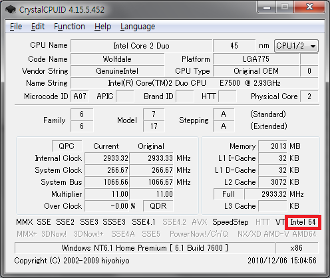Click the original System Bus 1066.67
The height and width of the screenshot is (278, 330).
point(152,182)
